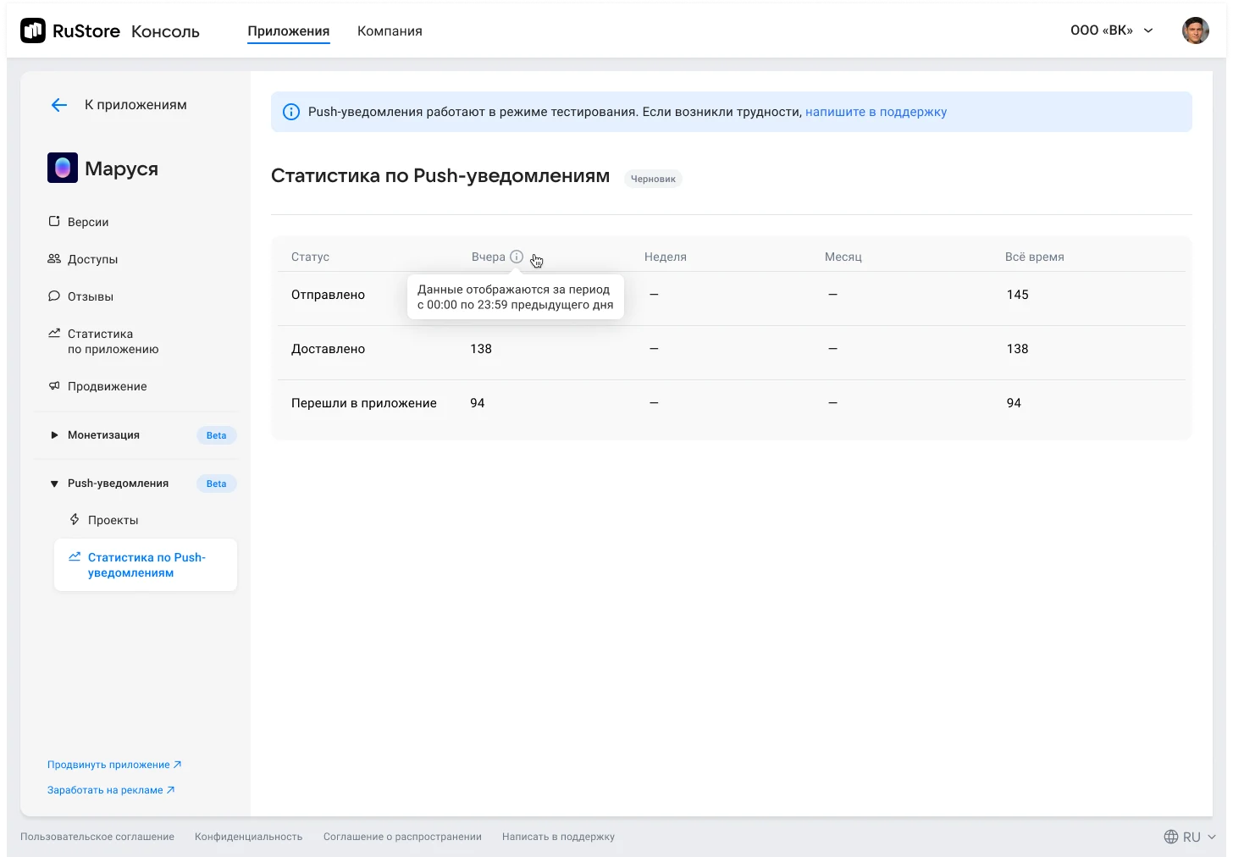Open Проекты under Push-уведомления

[113, 520]
